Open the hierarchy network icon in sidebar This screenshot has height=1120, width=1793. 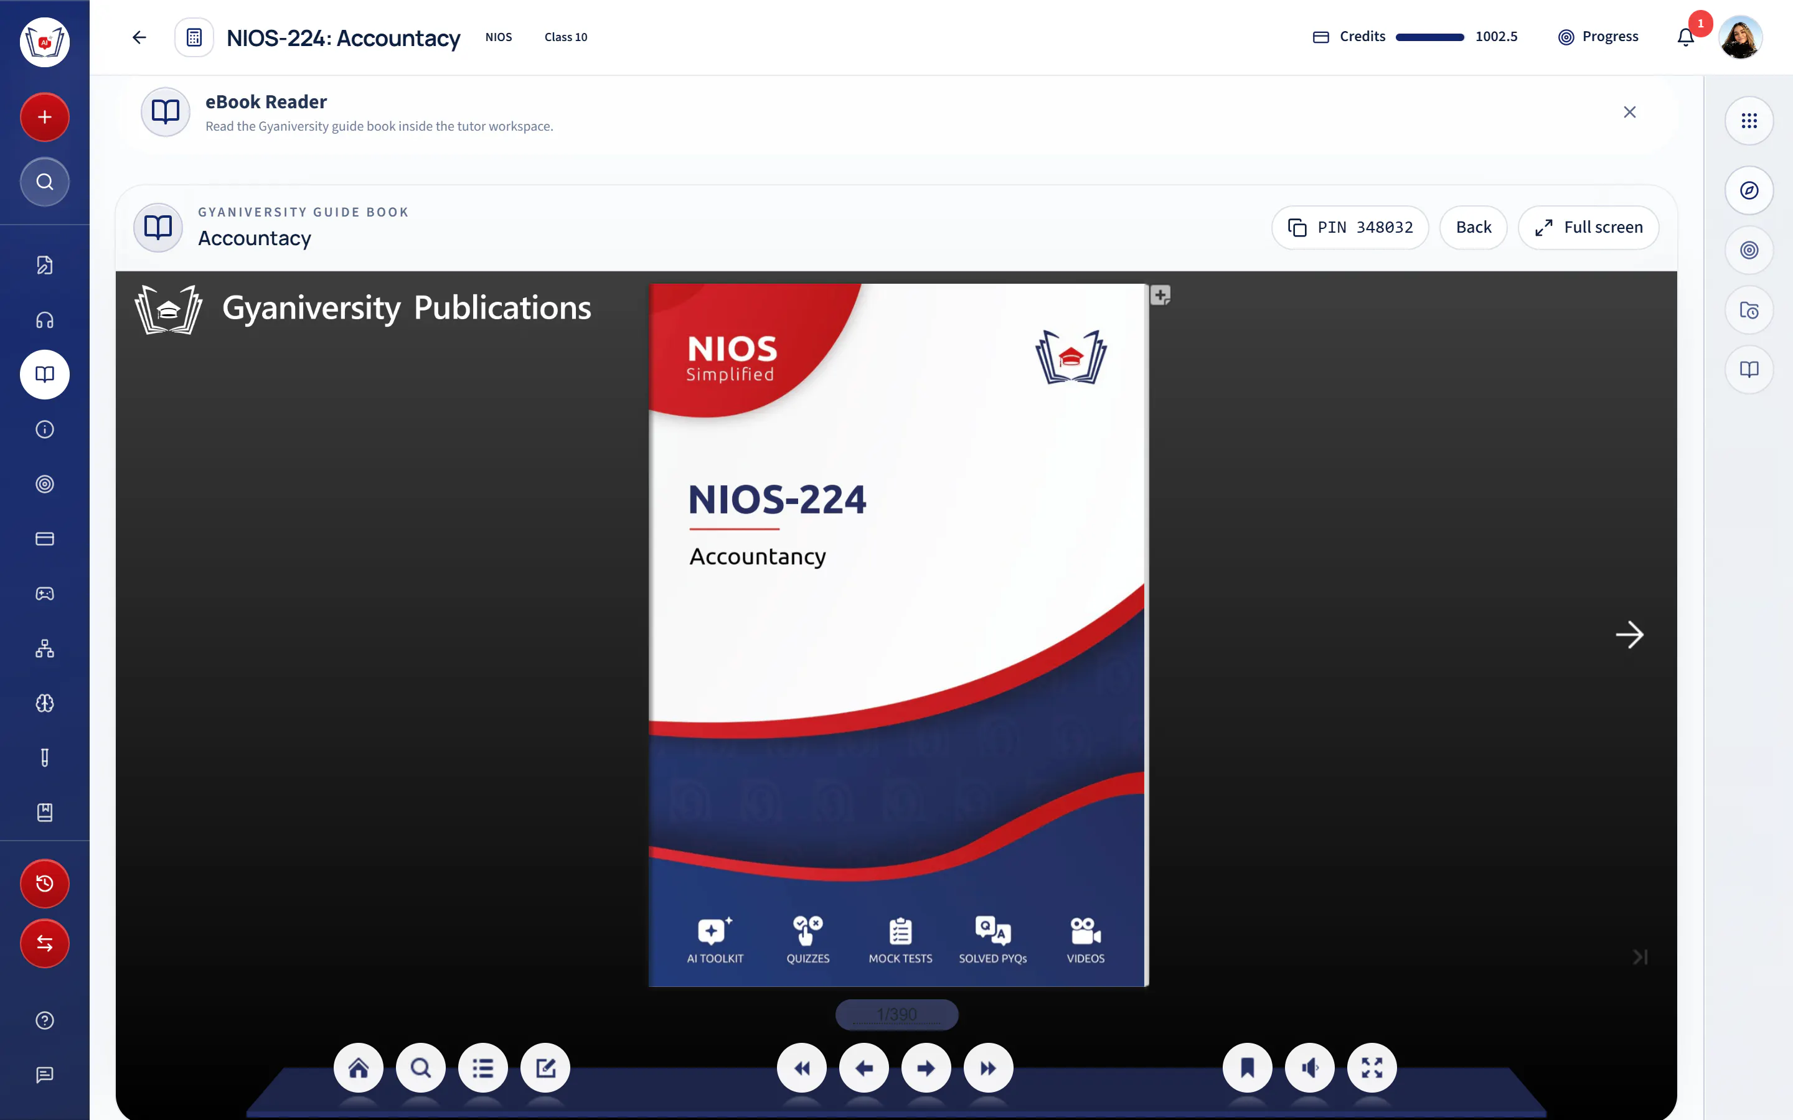click(44, 649)
